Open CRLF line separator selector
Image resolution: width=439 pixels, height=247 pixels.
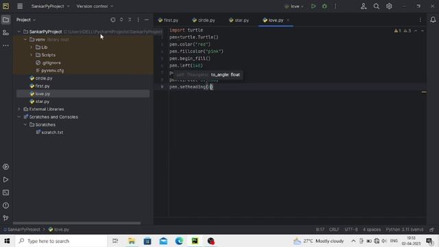334,230
